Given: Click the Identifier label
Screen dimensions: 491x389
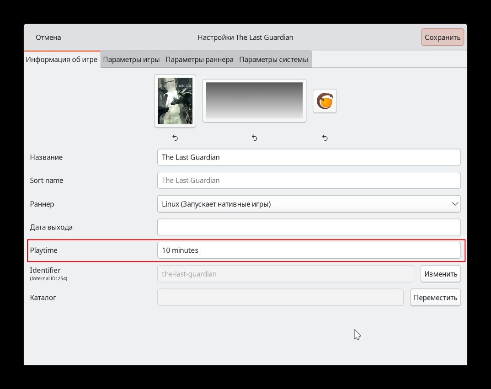Looking at the screenshot, I should [45, 270].
